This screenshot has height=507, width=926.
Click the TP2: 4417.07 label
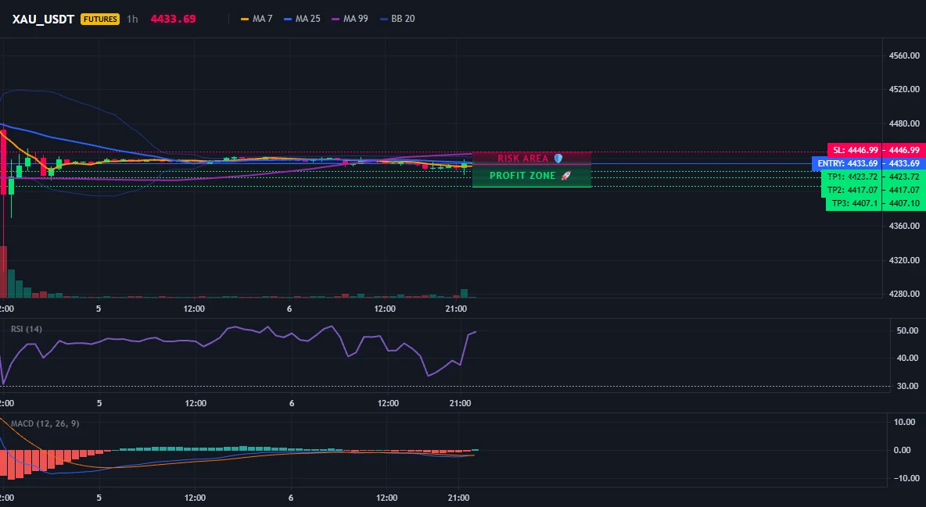click(850, 190)
